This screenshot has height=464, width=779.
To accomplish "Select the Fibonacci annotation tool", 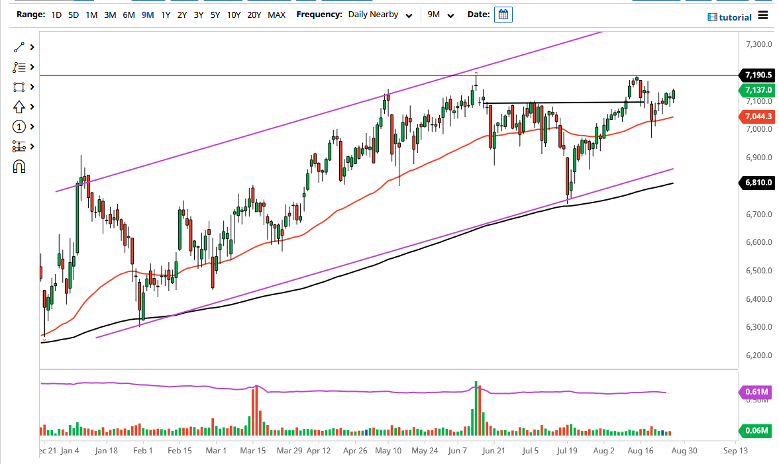I will (17, 66).
